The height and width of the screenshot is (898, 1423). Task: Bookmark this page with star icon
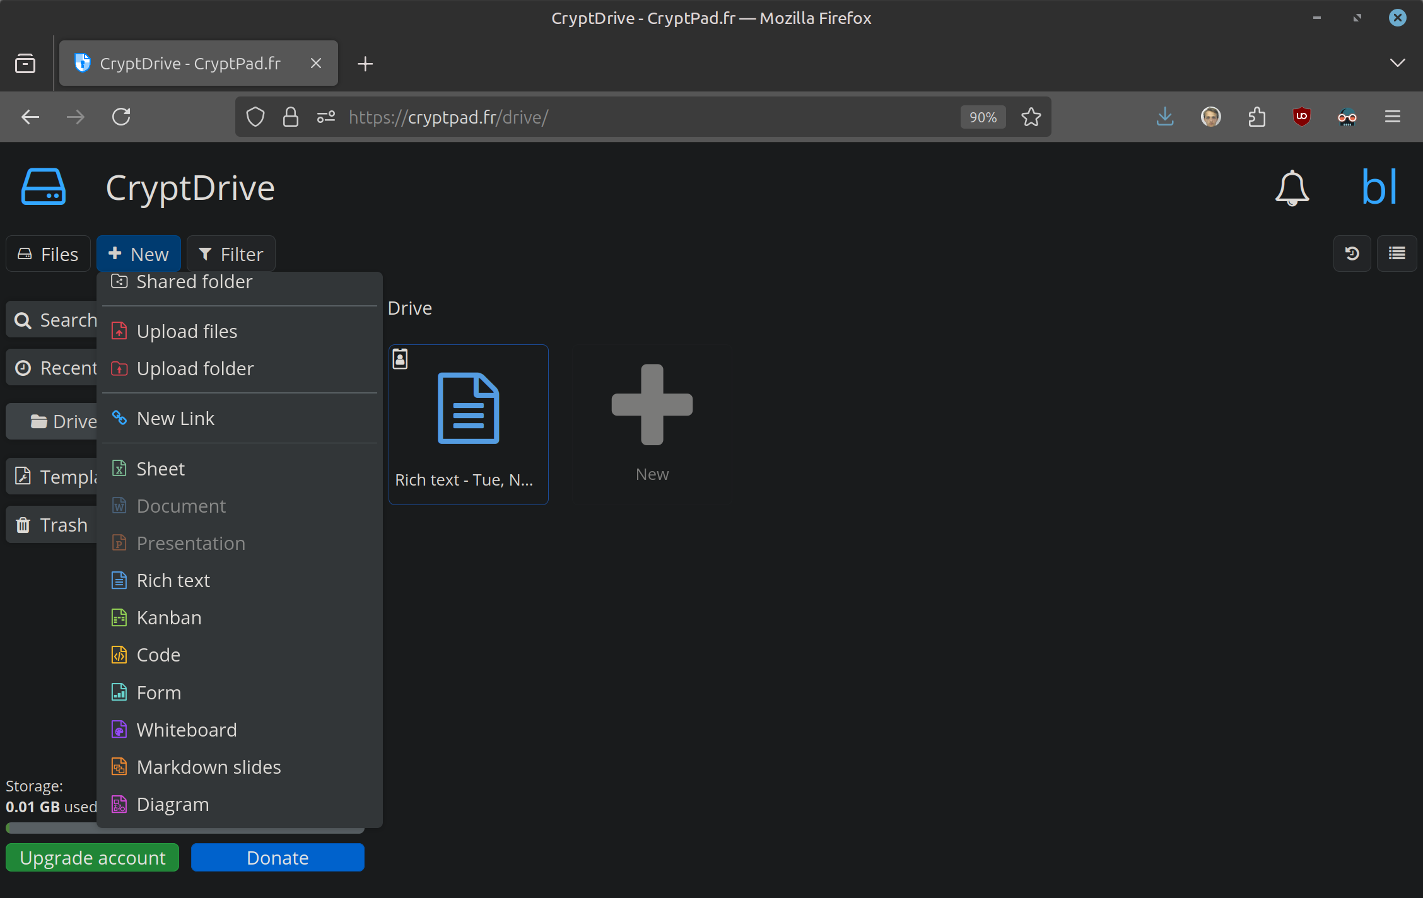pyautogui.click(x=1031, y=117)
